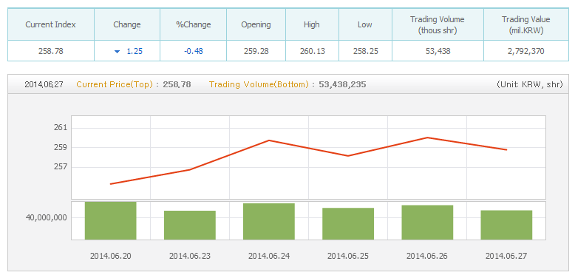Screen dimensions: 575x278
Task: Select the trading value 2,792,370
Action: (526, 51)
